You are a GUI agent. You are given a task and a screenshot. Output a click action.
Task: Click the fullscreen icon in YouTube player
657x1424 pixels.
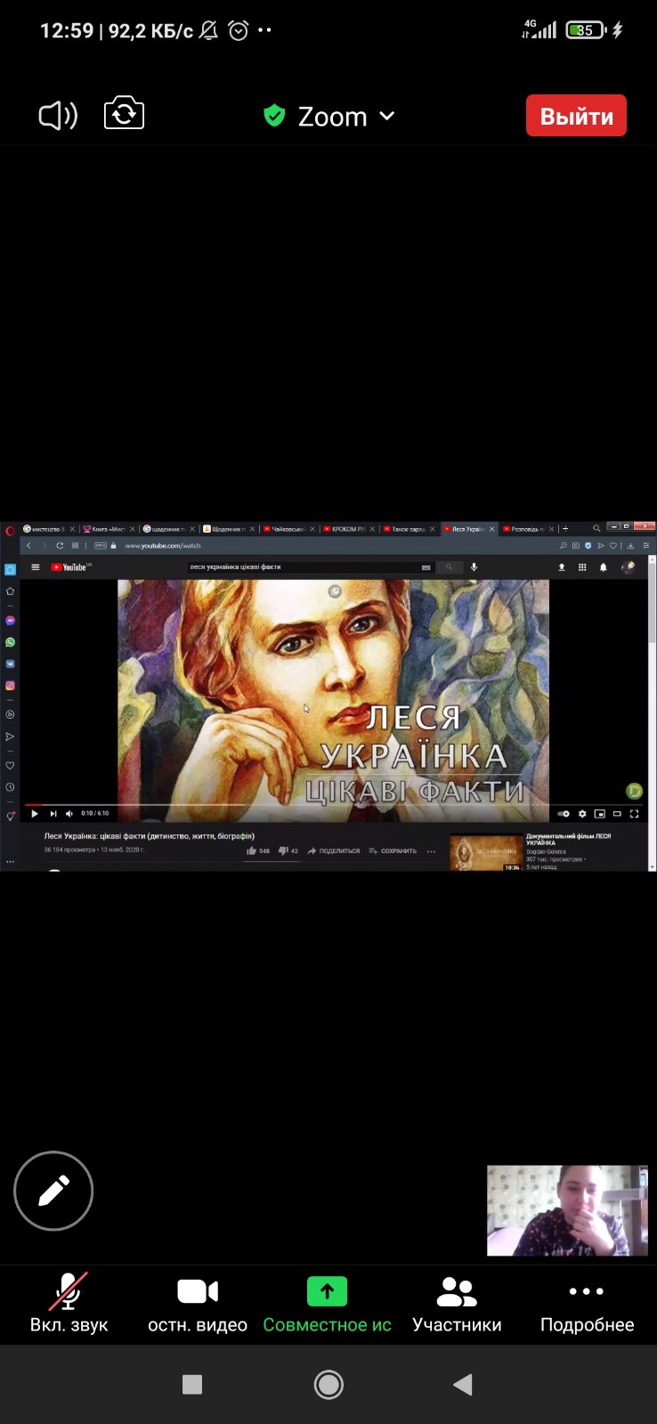click(x=634, y=813)
